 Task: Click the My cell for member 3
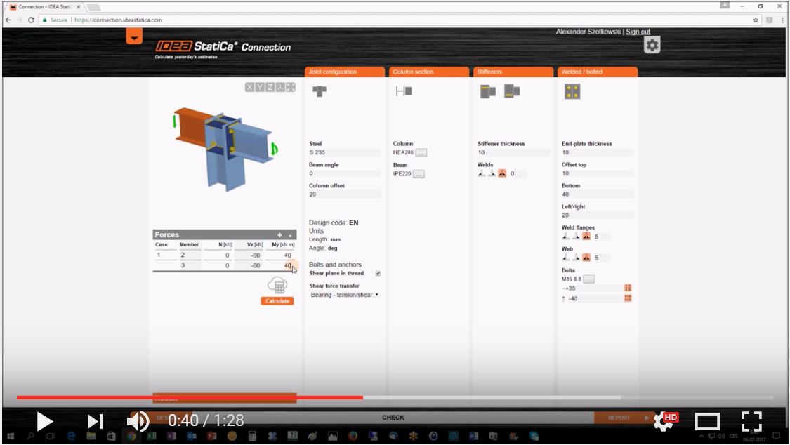point(281,265)
